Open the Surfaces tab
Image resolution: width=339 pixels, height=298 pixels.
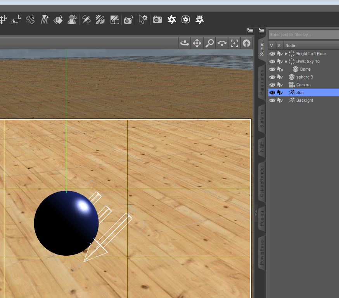point(261,118)
